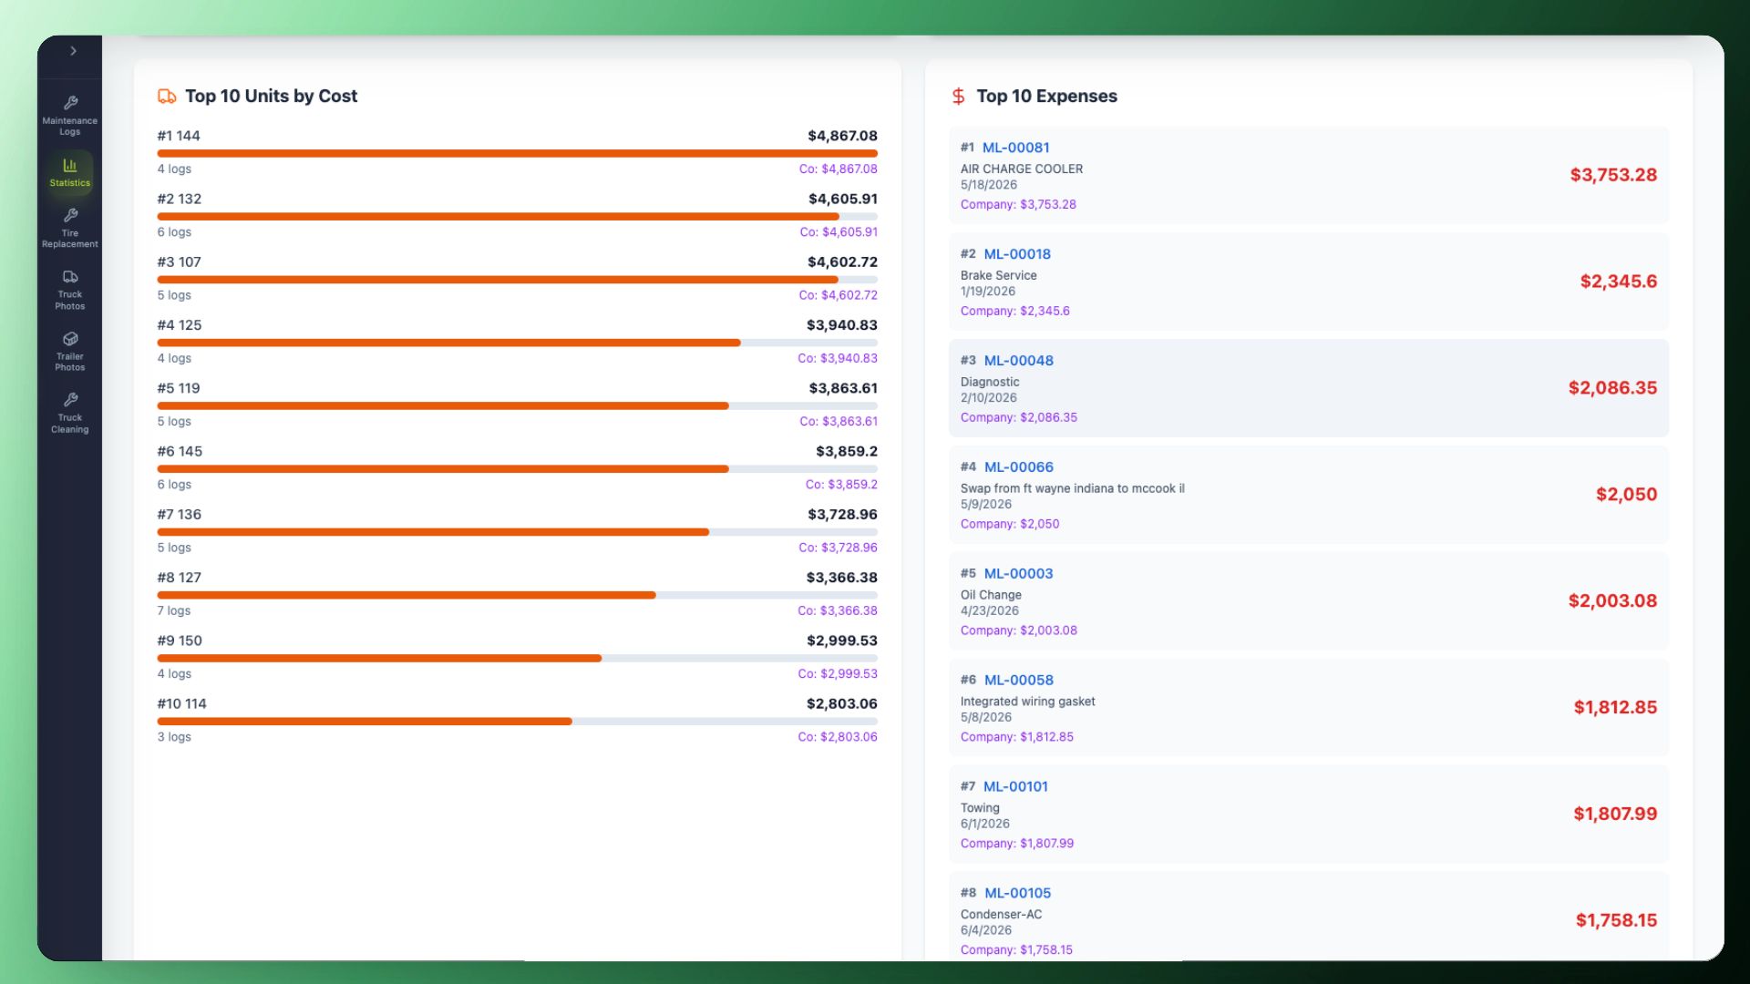Click the $2,345.6 red expense amount
The image size is (1750, 984).
[1619, 282]
